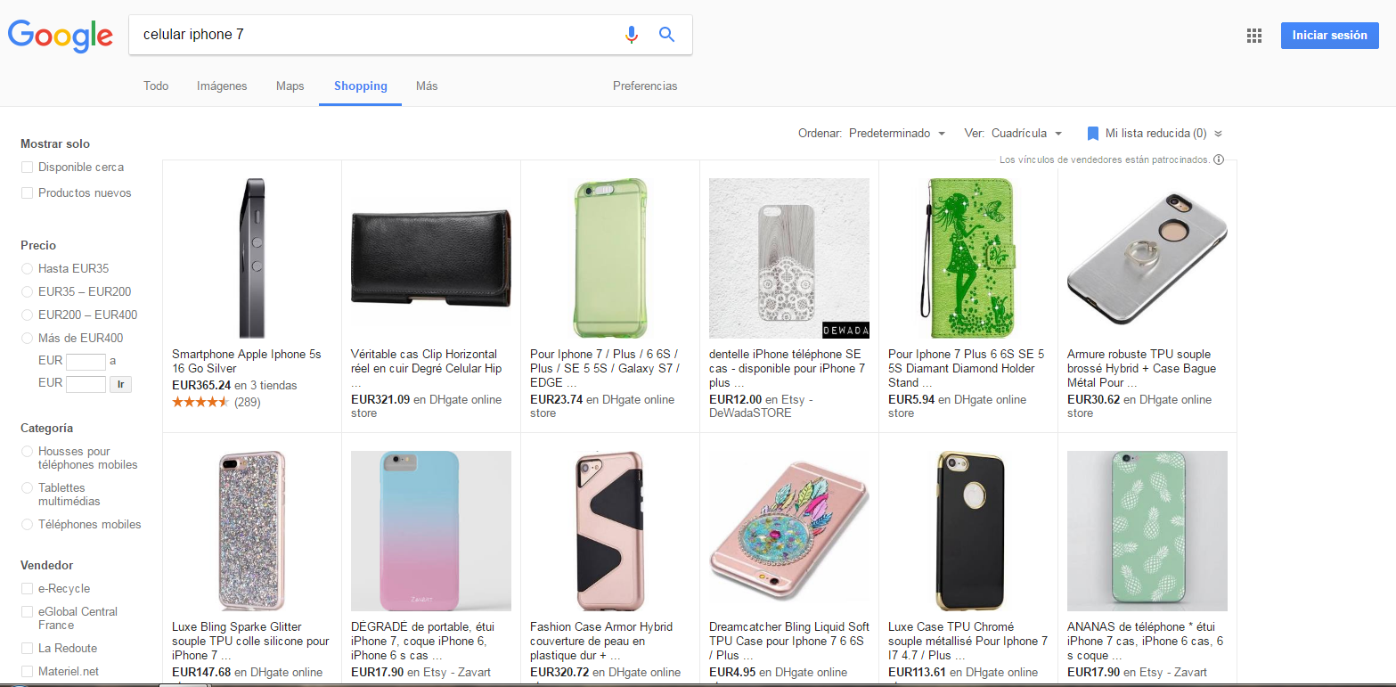Open the Ordenar Predeterminado dropdown
The image size is (1396, 687).
coord(896,134)
